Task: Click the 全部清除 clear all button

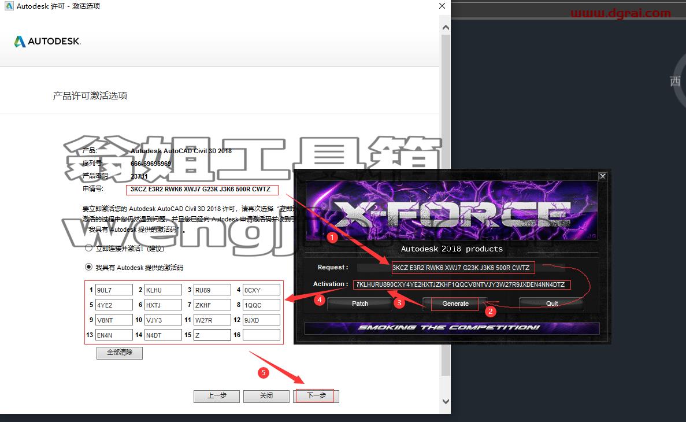Action: coord(120,353)
